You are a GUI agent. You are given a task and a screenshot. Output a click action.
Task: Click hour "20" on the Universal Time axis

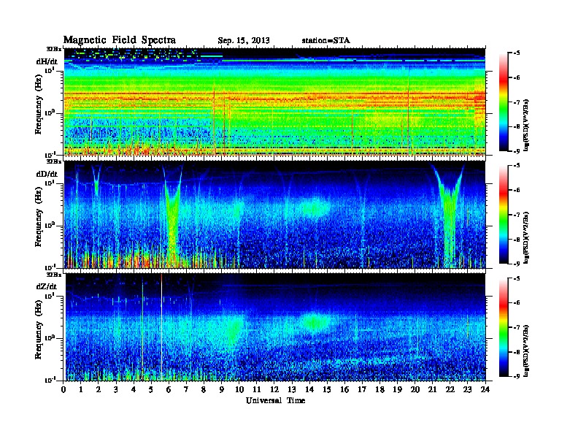click(415, 389)
